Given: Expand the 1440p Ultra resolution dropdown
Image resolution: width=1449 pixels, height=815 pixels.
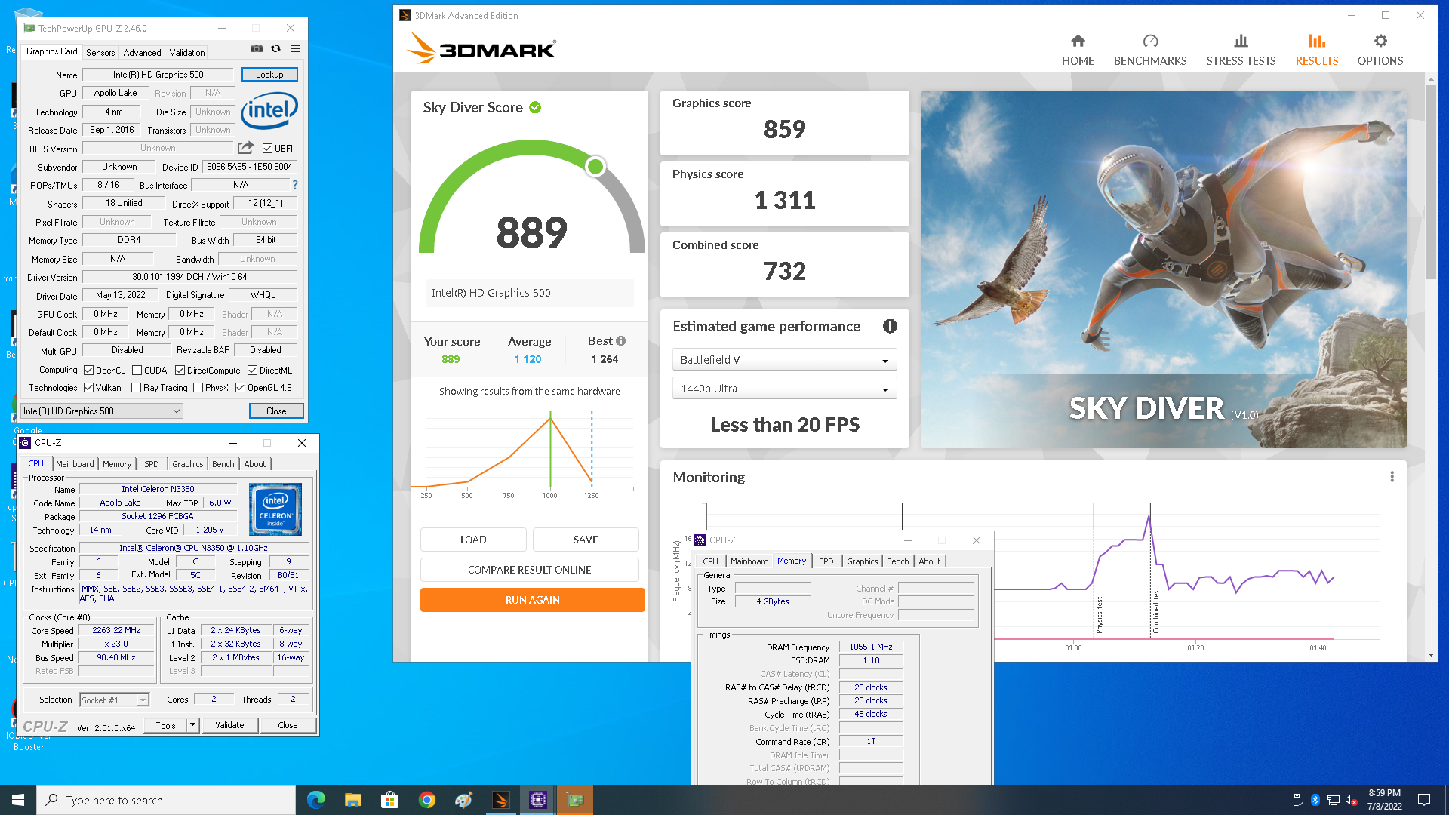Looking at the screenshot, I should 784,389.
